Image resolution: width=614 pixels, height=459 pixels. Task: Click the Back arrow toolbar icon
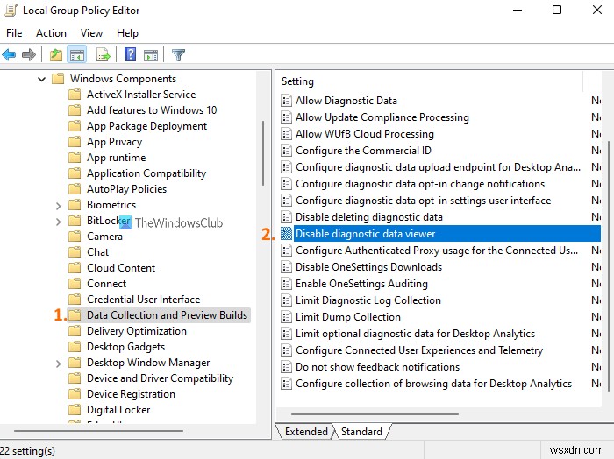(x=9, y=54)
